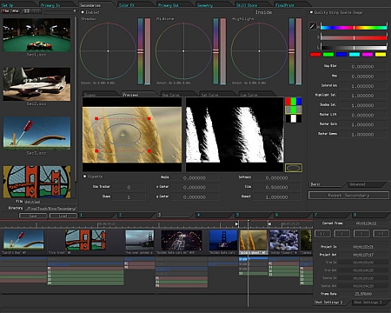Image resolution: width=391 pixels, height=313 pixels.
Task: Jump to first frame button
Action: pos(322,234)
